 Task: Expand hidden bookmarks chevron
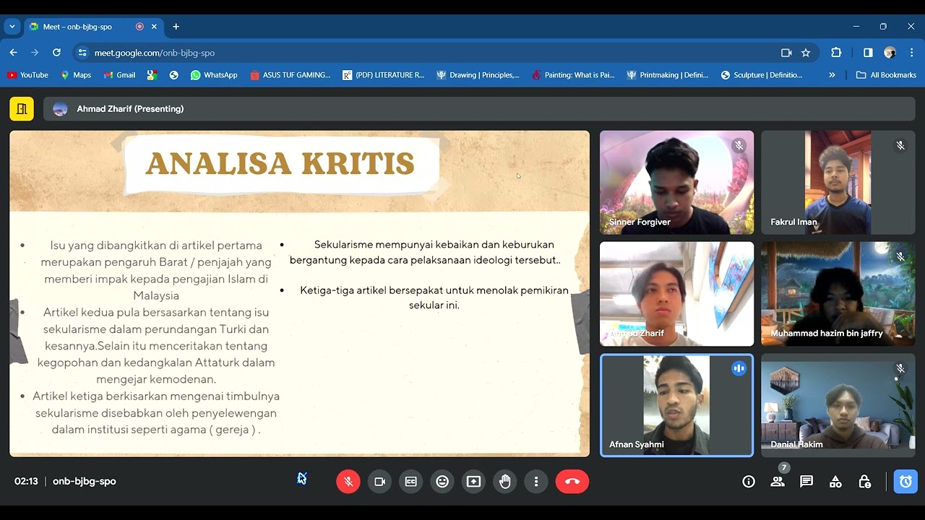coord(832,75)
